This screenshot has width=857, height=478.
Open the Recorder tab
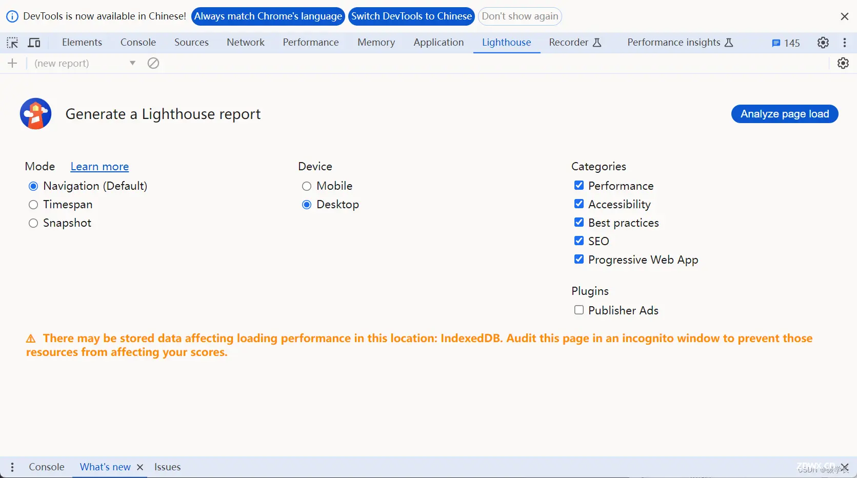pyautogui.click(x=575, y=43)
